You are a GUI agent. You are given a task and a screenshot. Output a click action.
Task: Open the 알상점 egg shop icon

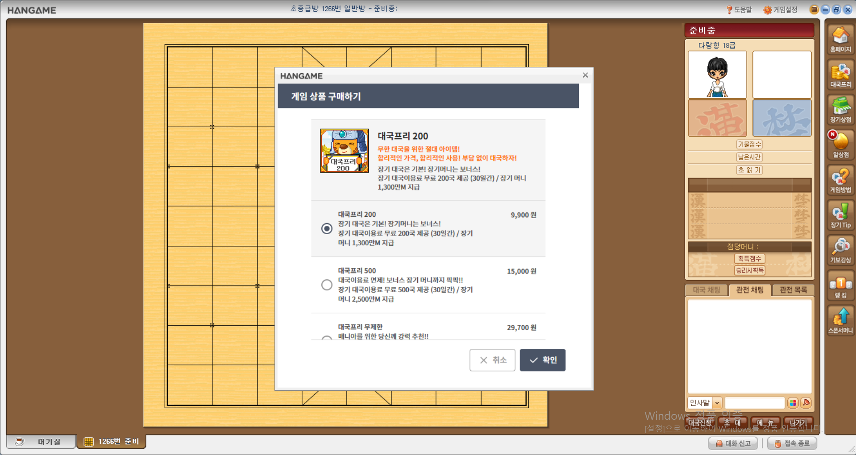[840, 145]
